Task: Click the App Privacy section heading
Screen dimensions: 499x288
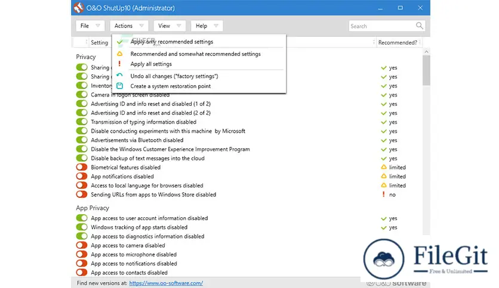Action: (93, 208)
